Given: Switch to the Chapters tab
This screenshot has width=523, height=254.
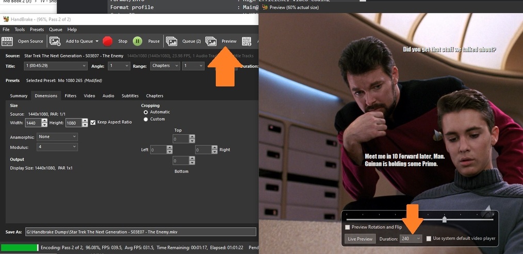Looking at the screenshot, I should 155,96.
